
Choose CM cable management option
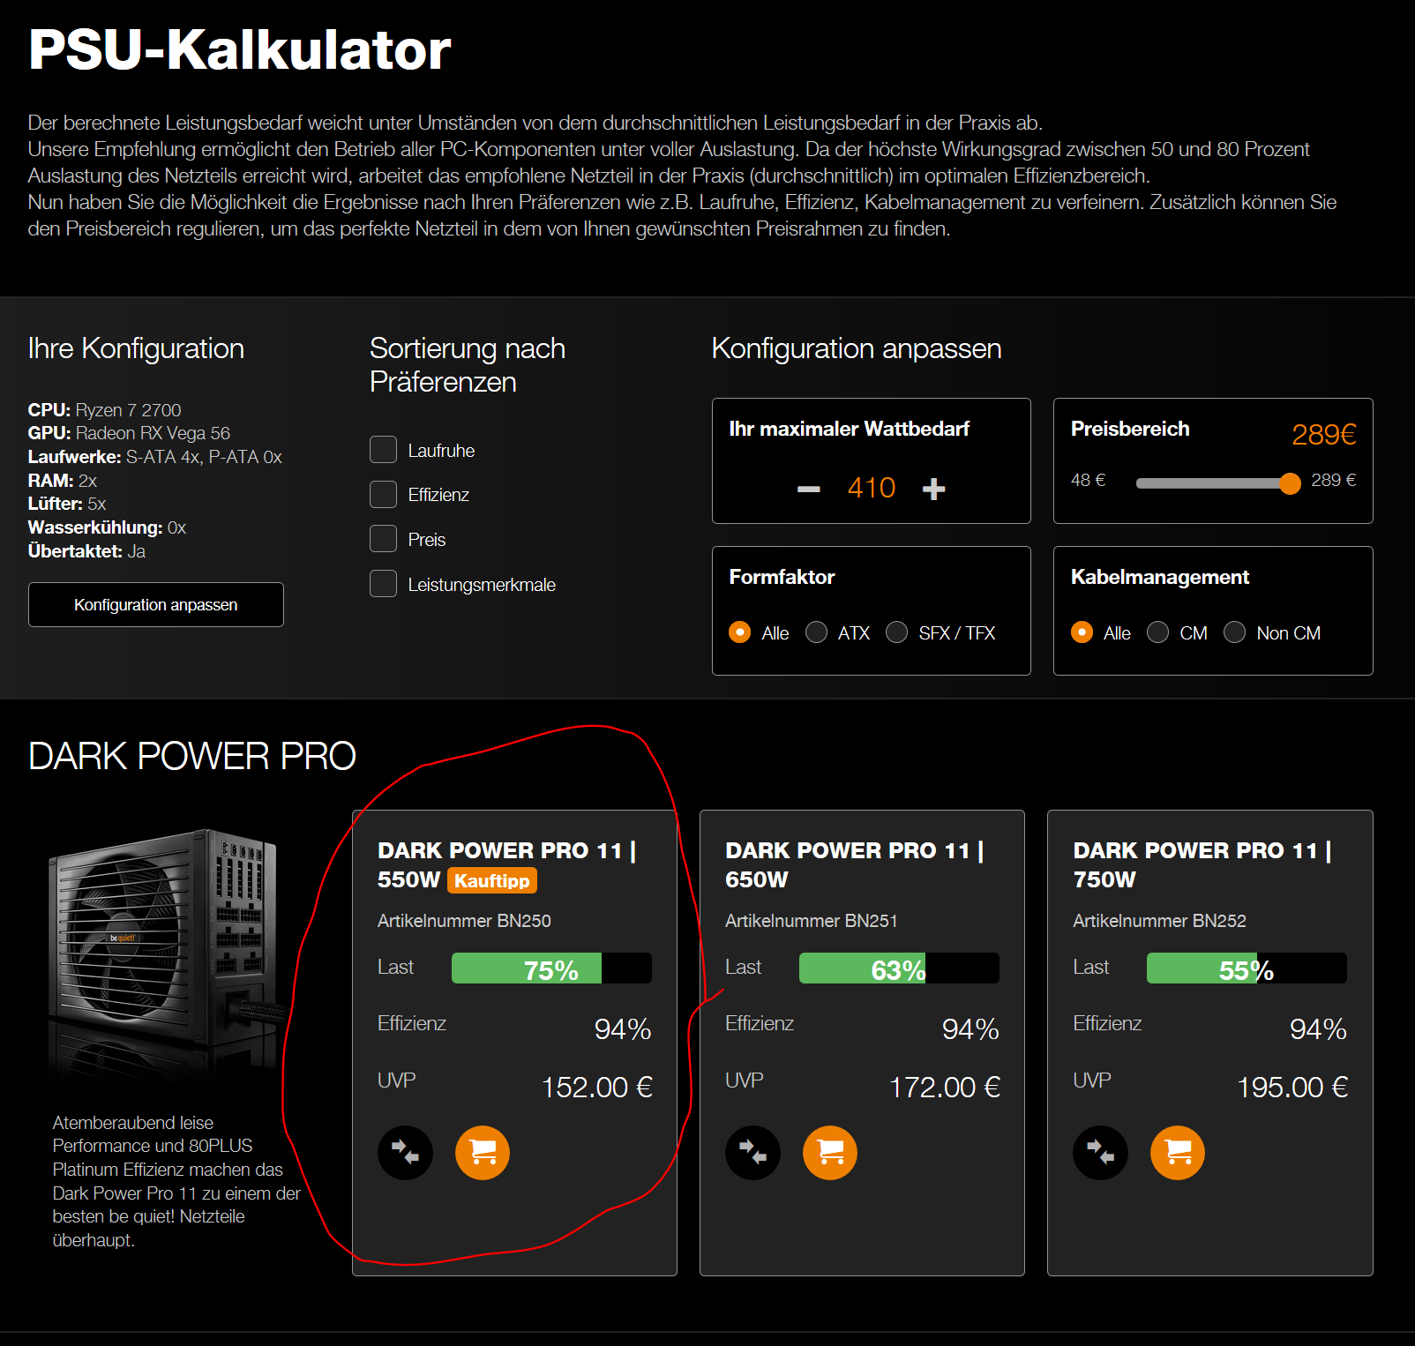1157,632
